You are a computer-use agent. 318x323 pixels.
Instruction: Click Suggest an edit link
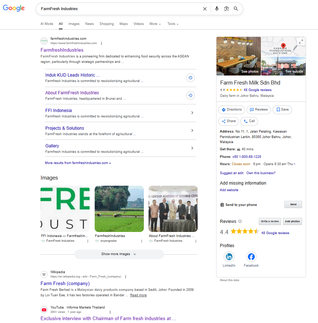pos(231,173)
